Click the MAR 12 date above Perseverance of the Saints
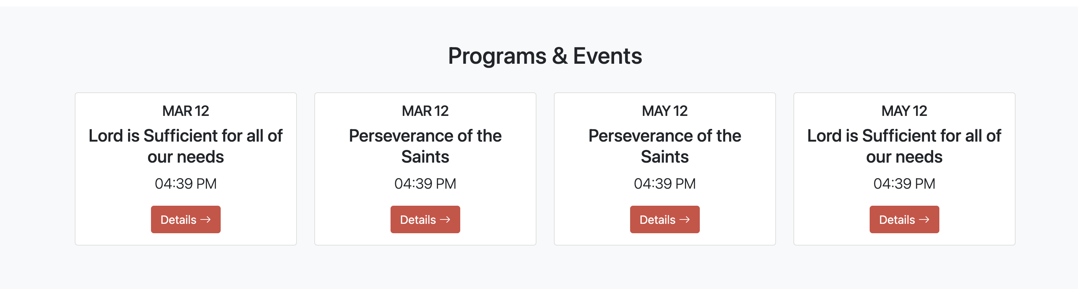 tap(425, 111)
